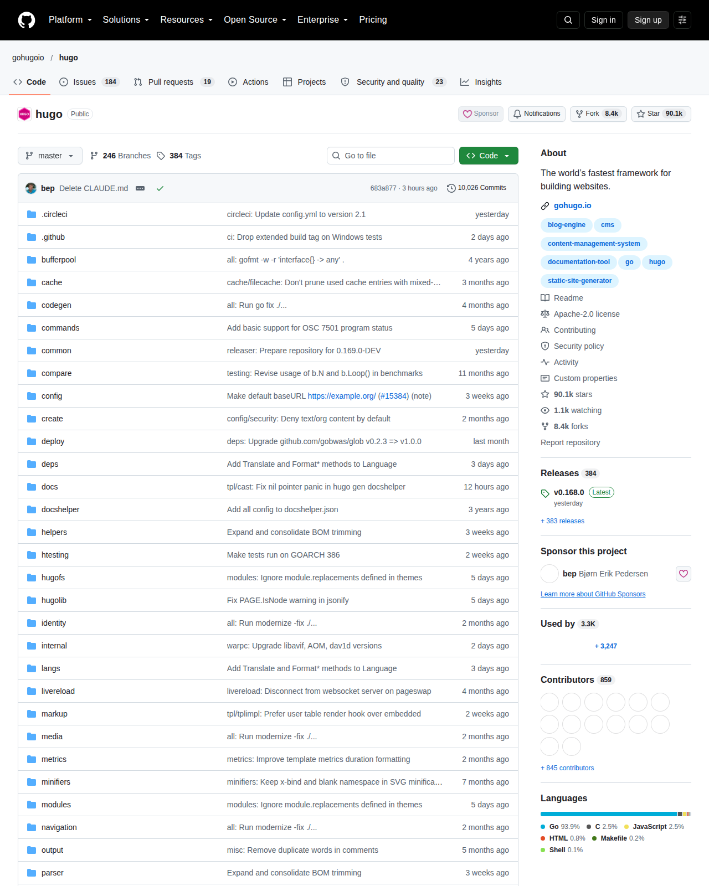Click the Fork button

599,114
